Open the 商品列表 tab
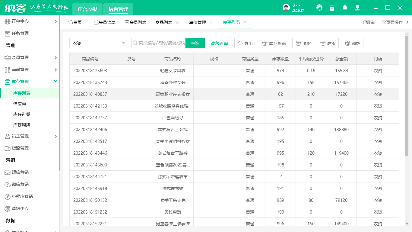This screenshot has width=412, height=232. pyautogui.click(x=164, y=22)
